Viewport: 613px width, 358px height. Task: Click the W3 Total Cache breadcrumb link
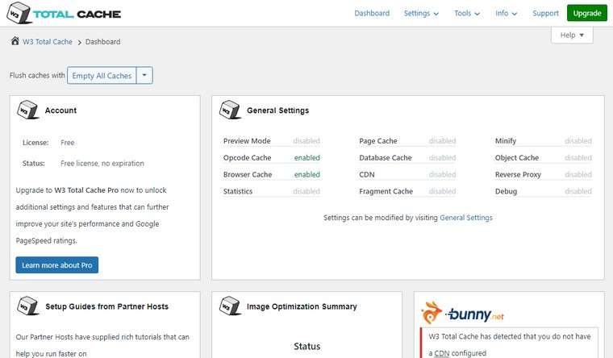(x=48, y=42)
